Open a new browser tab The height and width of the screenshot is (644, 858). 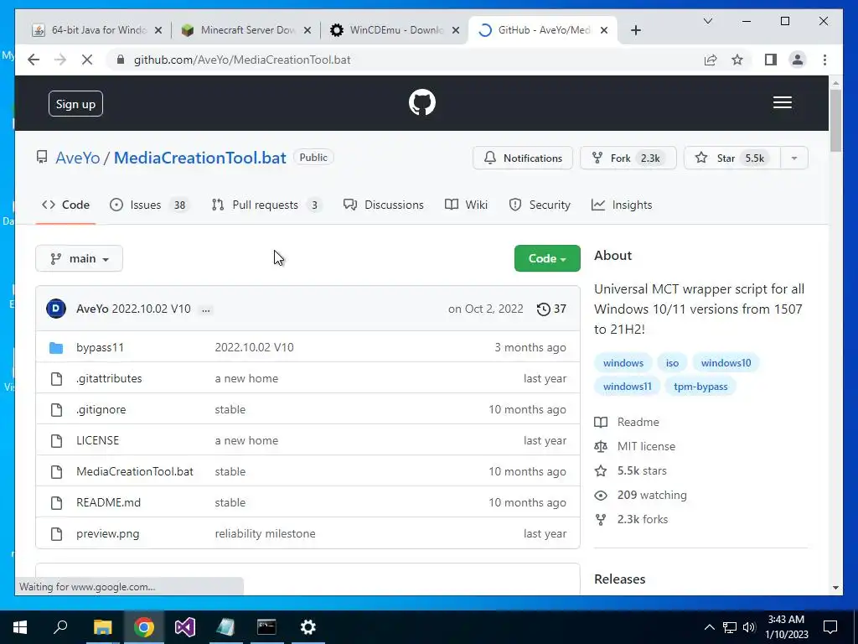point(635,30)
